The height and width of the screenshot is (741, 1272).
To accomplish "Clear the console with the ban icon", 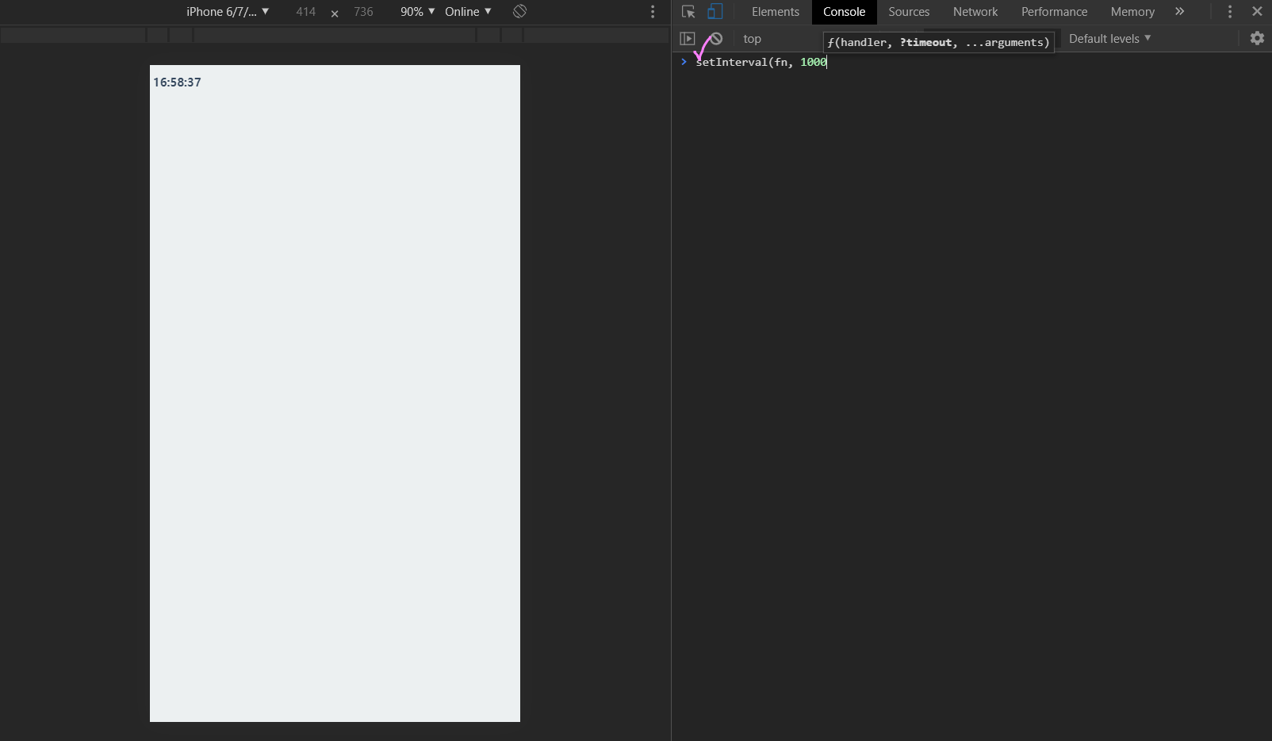I will pos(715,39).
